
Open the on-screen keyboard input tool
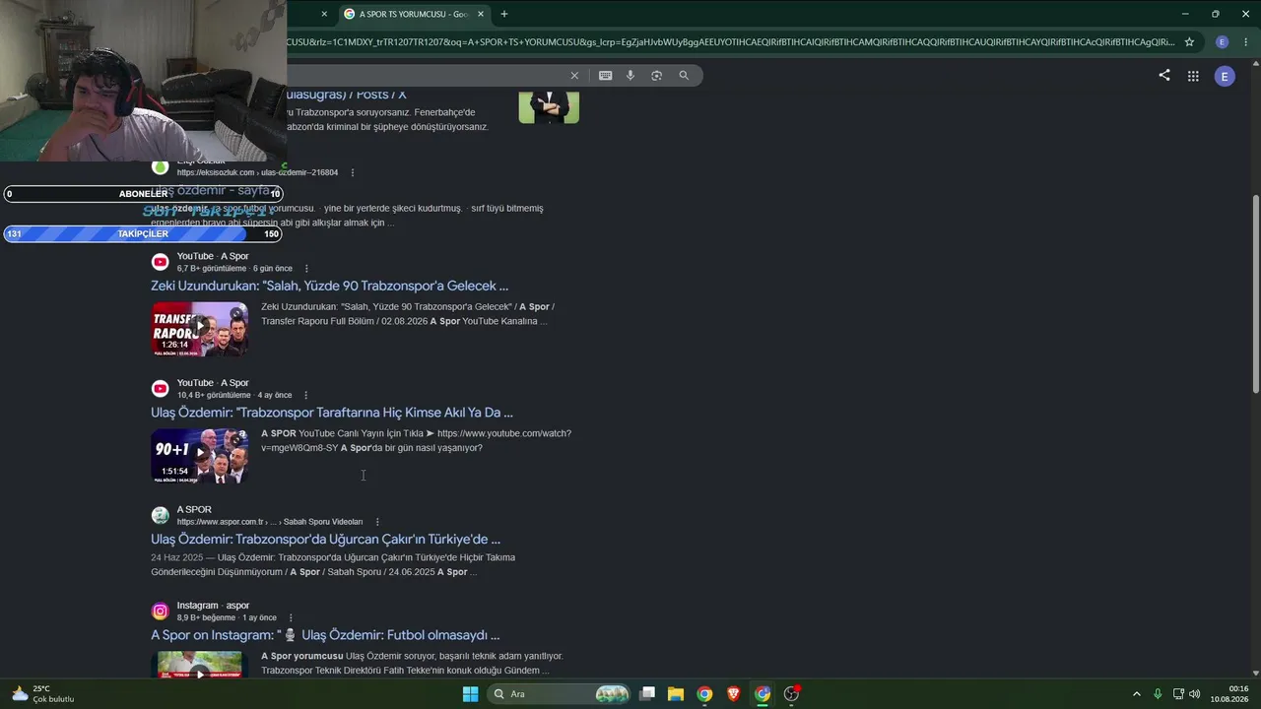[x=605, y=76]
